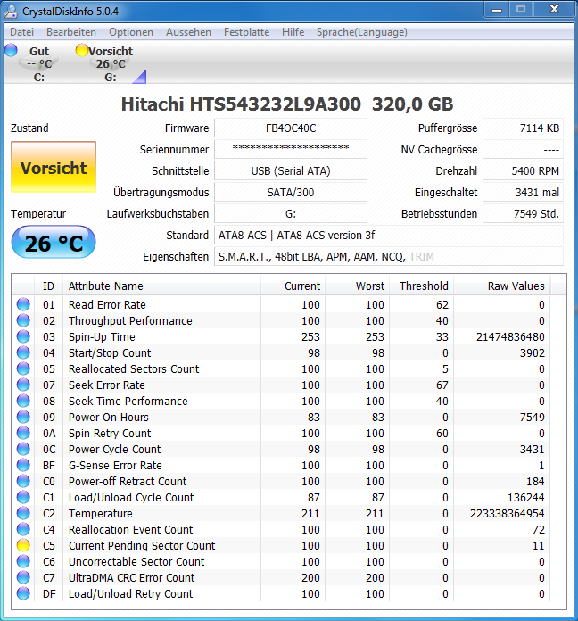Image resolution: width=578 pixels, height=621 pixels.
Task: Click raw value 136244 for Load/Unload Cycle Count
Action: 525,498
